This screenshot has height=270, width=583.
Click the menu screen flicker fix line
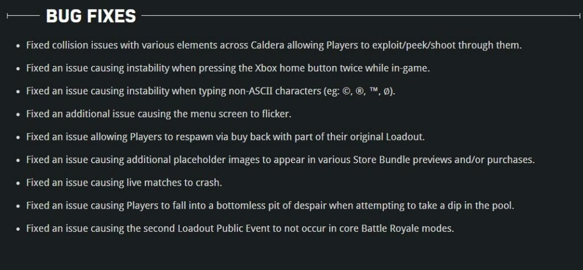point(159,114)
